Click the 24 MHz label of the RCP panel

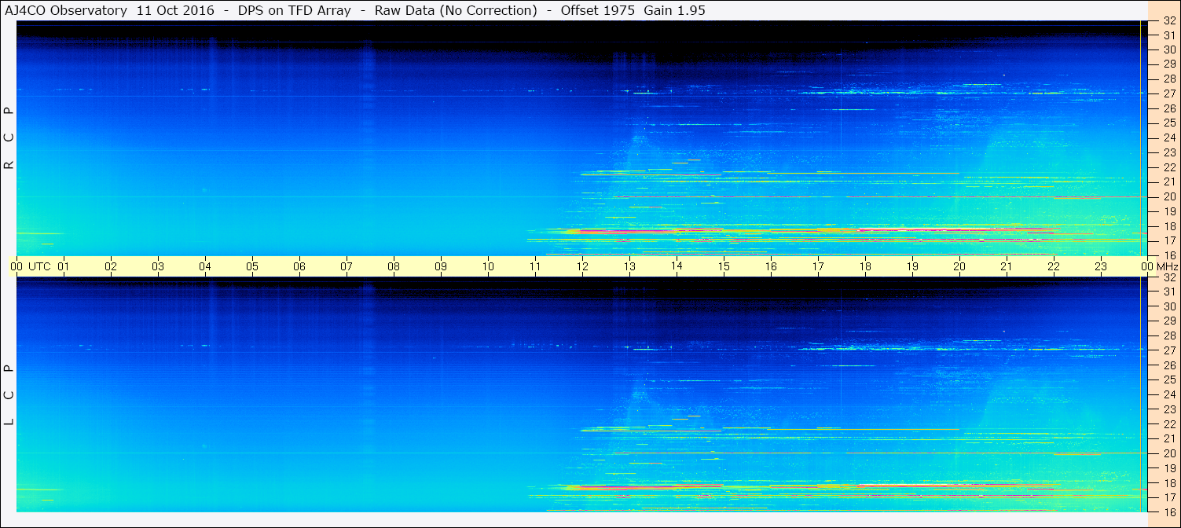click(1169, 137)
